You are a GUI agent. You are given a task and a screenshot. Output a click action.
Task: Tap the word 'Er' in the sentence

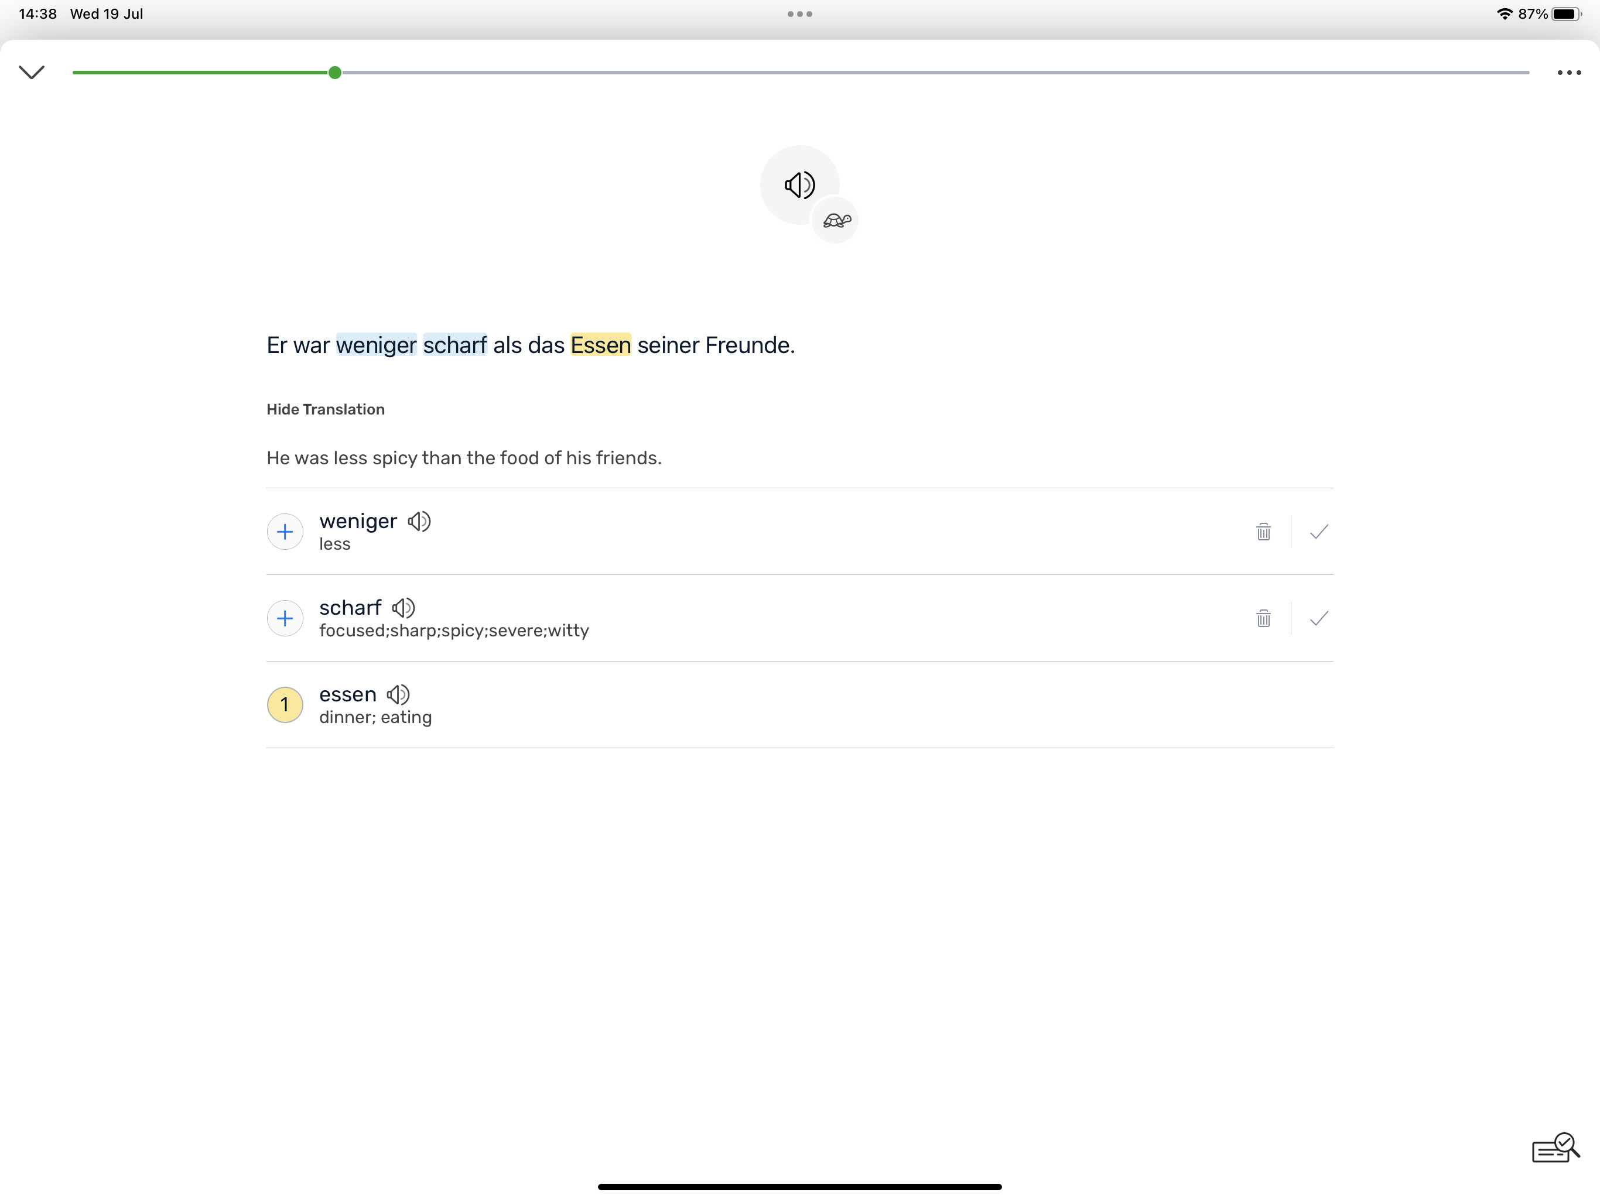point(277,345)
